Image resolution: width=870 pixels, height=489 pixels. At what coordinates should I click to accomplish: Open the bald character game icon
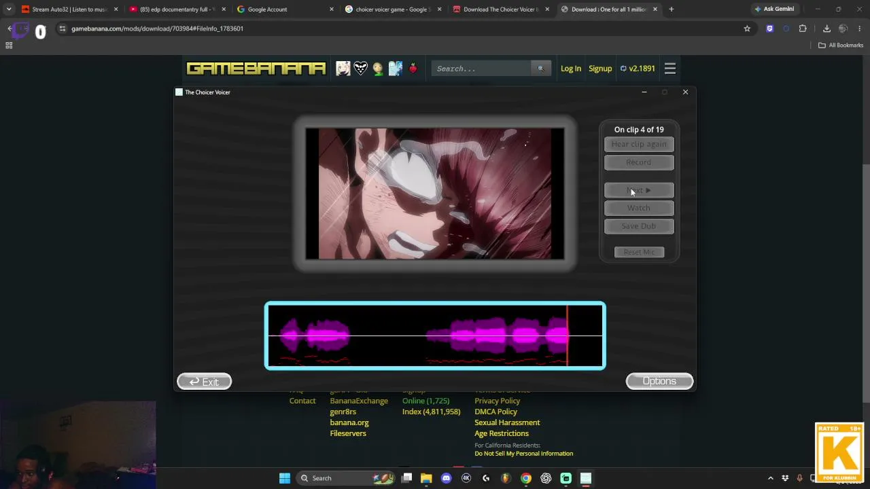(x=378, y=69)
